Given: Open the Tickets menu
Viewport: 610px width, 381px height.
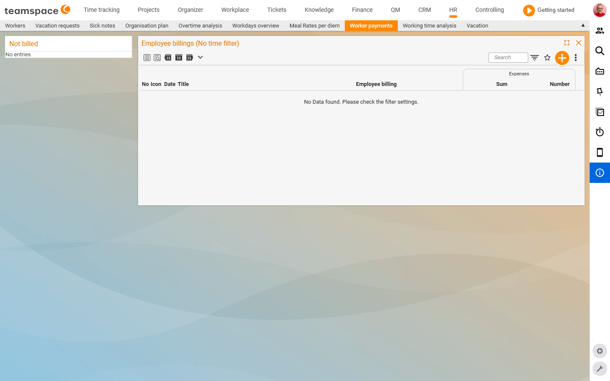Looking at the screenshot, I should coord(277,10).
